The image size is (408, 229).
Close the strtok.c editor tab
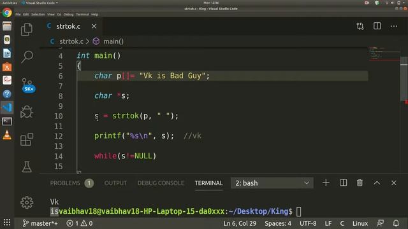pyautogui.click(x=94, y=26)
